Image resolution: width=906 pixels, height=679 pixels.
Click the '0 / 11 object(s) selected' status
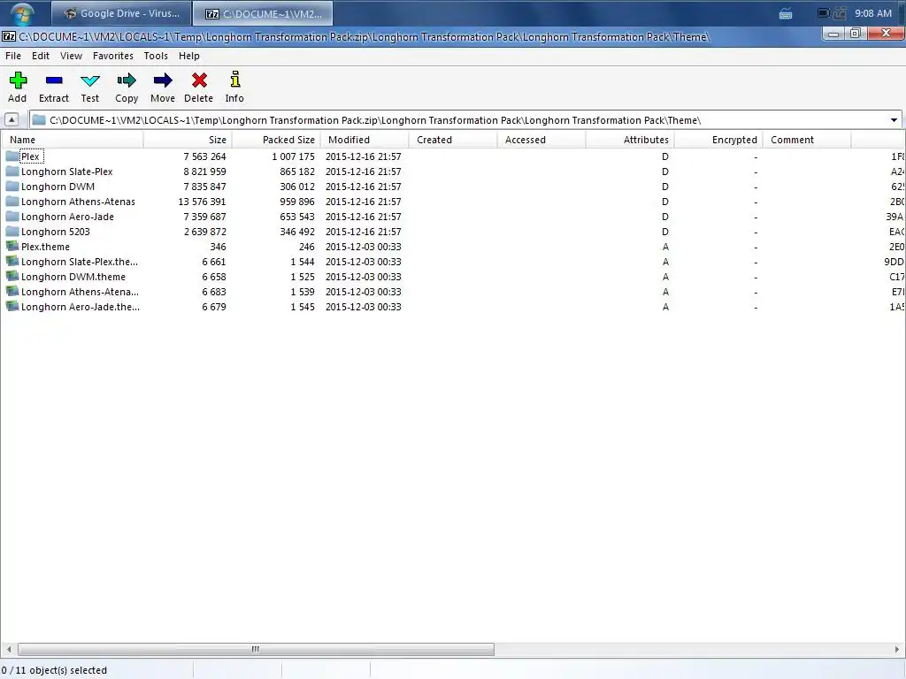(54, 670)
